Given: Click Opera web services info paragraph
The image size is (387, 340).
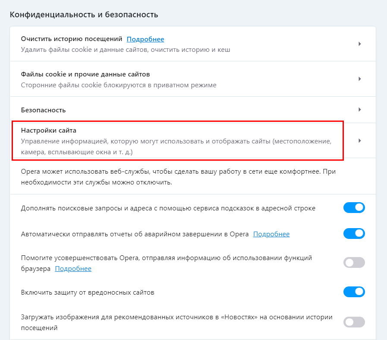Looking at the screenshot, I should pyautogui.click(x=177, y=177).
